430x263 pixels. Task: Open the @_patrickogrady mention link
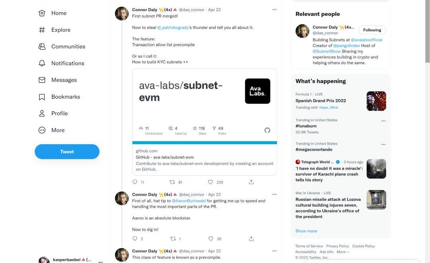point(173,27)
